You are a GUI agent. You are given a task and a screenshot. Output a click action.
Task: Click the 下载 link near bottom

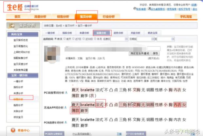119,134
